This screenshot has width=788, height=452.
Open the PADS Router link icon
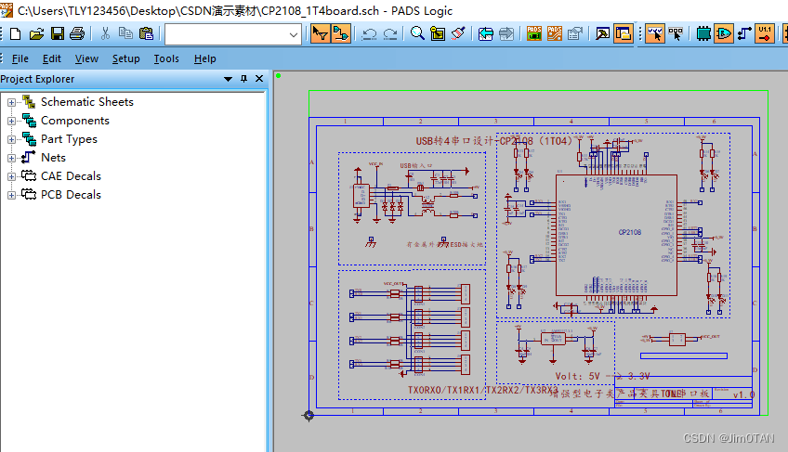(x=555, y=33)
